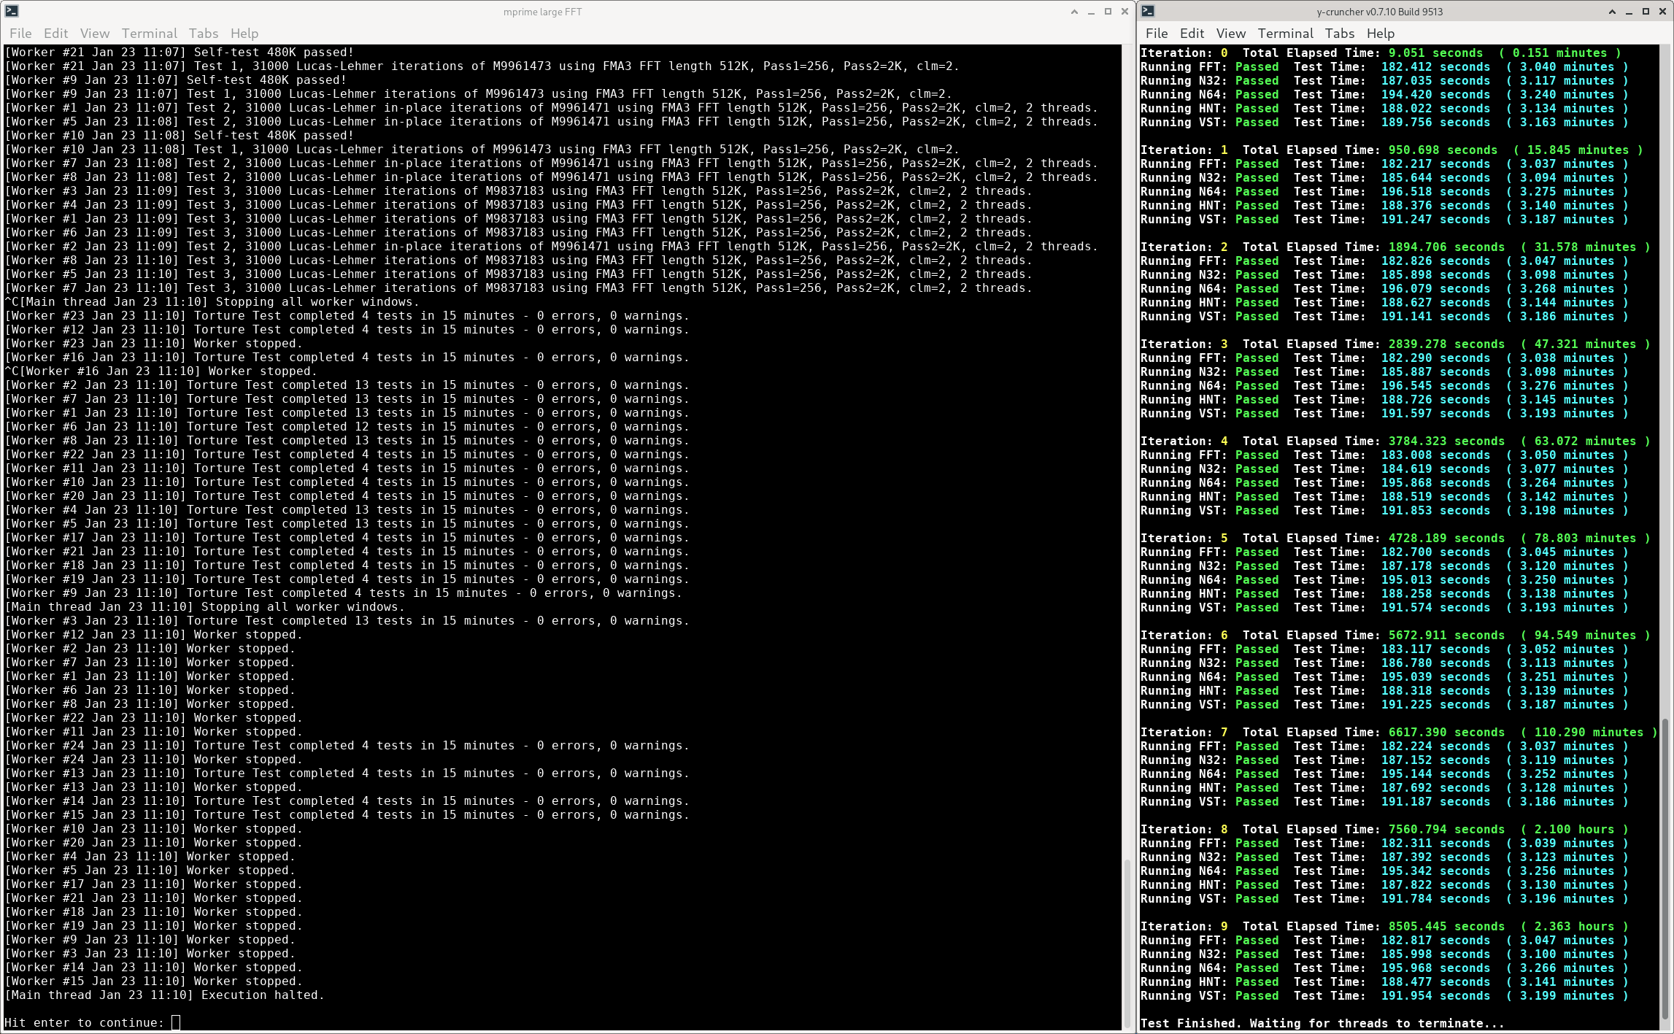This screenshot has height=1034, width=1674.
Task: Close the y-cruncher terminal window
Action: point(1662,12)
